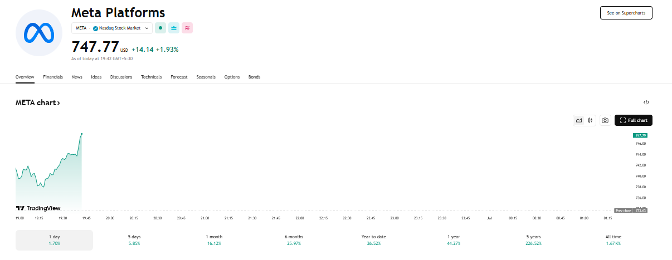Switch chart to area style

click(579, 120)
